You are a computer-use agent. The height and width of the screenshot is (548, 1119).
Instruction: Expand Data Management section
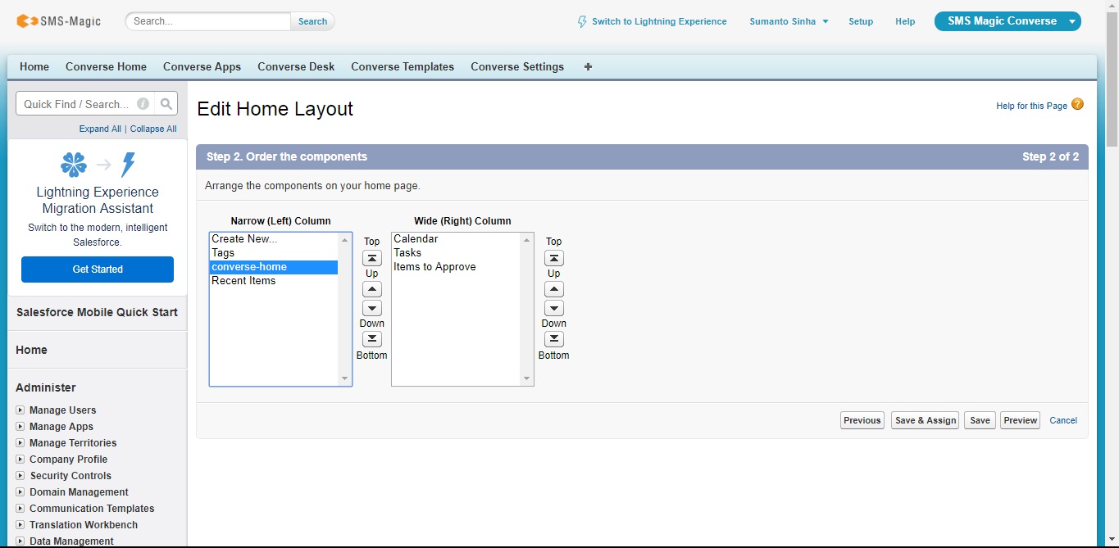pos(20,541)
